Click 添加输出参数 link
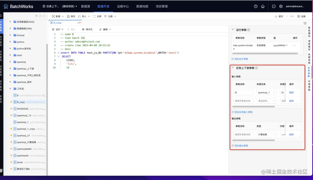 click(240, 146)
